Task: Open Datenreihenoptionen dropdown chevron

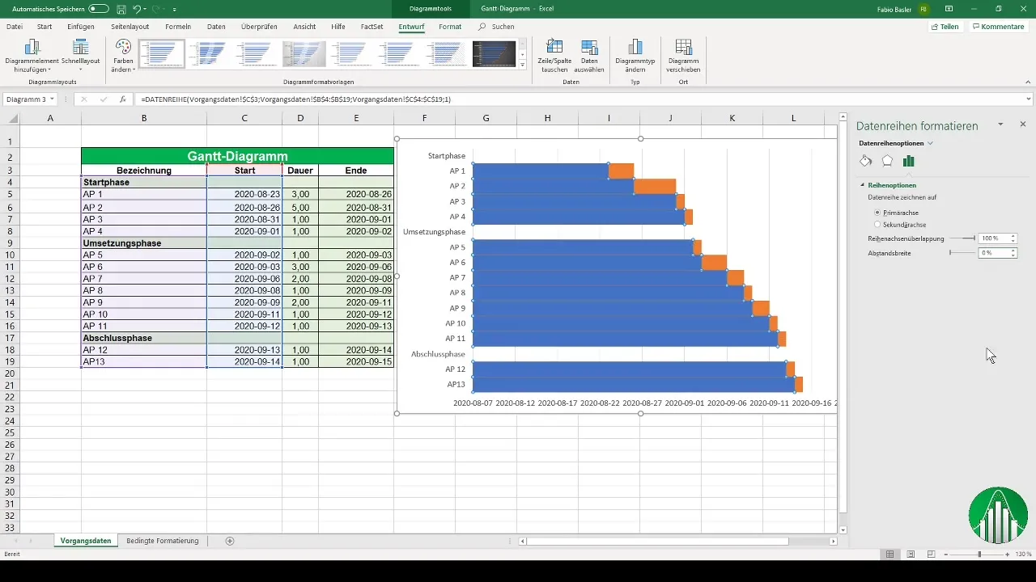Action: (x=931, y=143)
